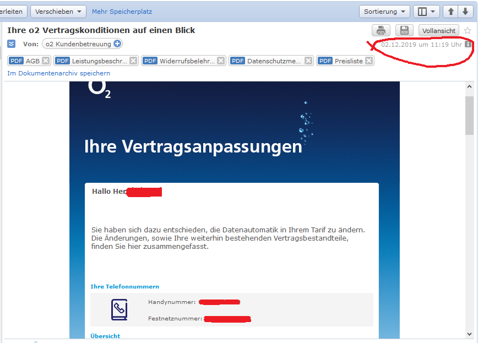This screenshot has height=343, width=478.
Task: Click the forward (…erleiten) button
Action: tap(13, 12)
